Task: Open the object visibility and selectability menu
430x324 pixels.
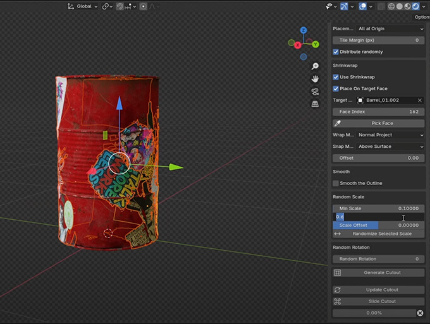Action: [x=331, y=6]
